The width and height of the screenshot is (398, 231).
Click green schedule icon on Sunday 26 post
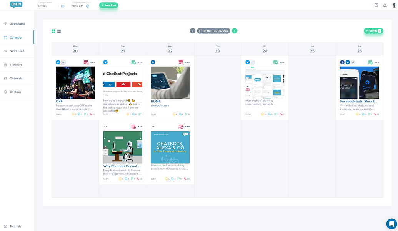[370, 62]
